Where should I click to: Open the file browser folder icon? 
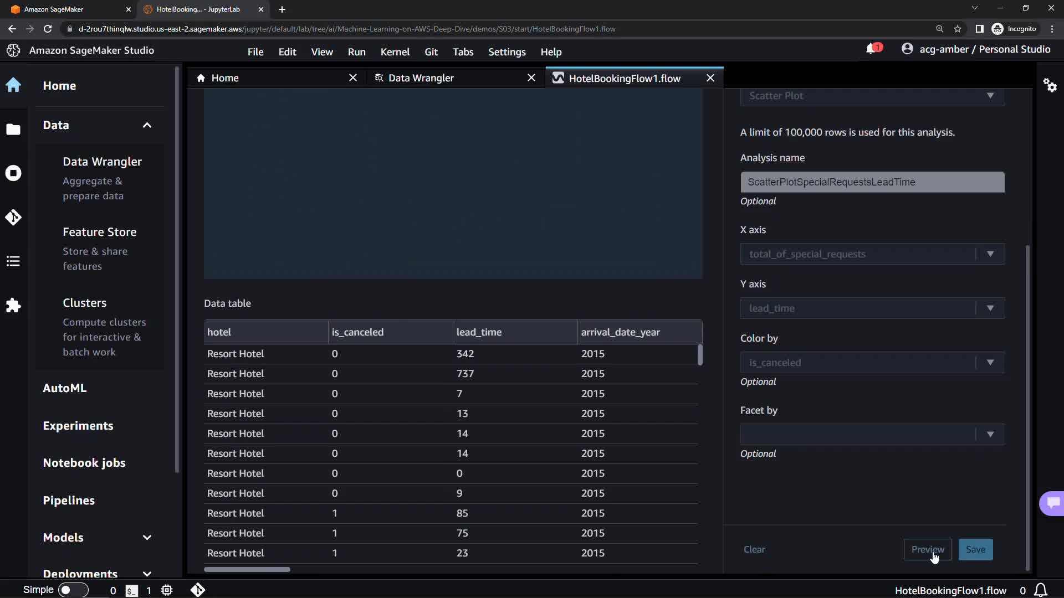pyautogui.click(x=13, y=130)
